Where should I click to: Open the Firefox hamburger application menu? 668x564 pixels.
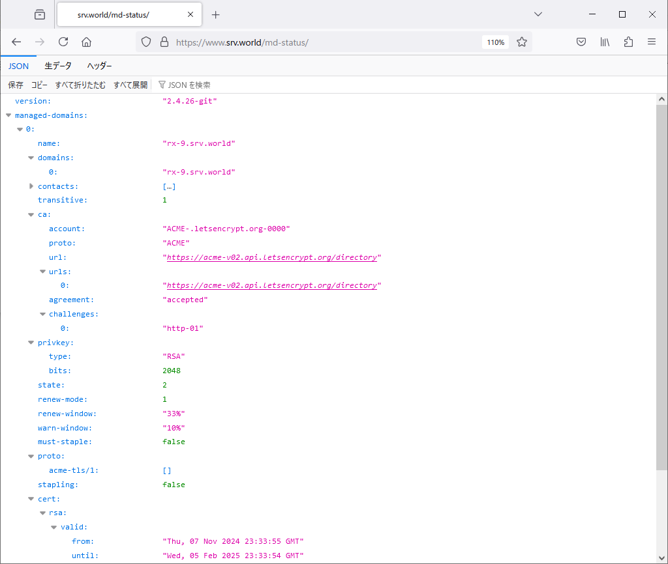point(651,42)
